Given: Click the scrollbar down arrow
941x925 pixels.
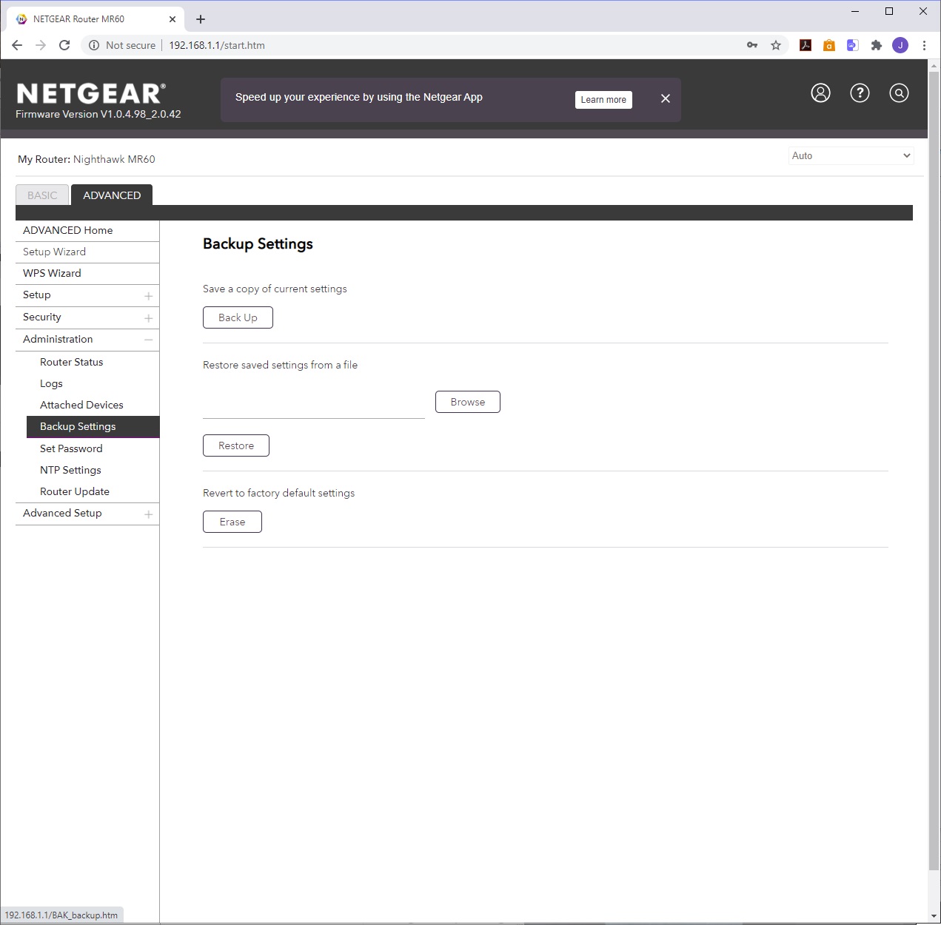Looking at the screenshot, I should coord(934,916).
